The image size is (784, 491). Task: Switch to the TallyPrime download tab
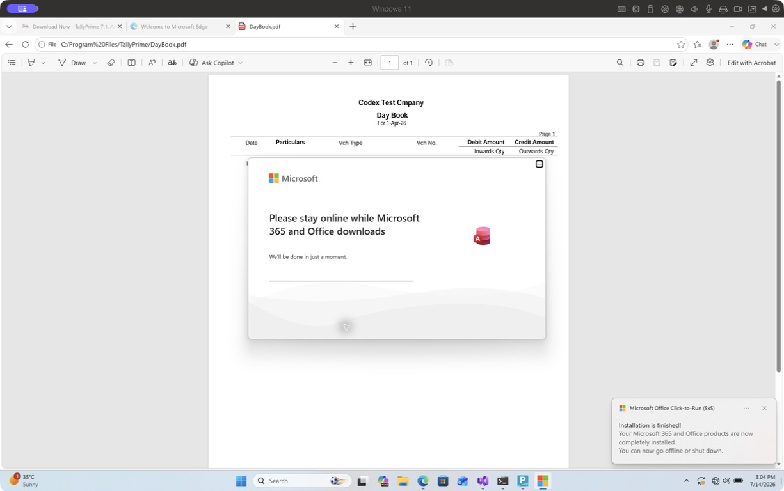click(68, 27)
